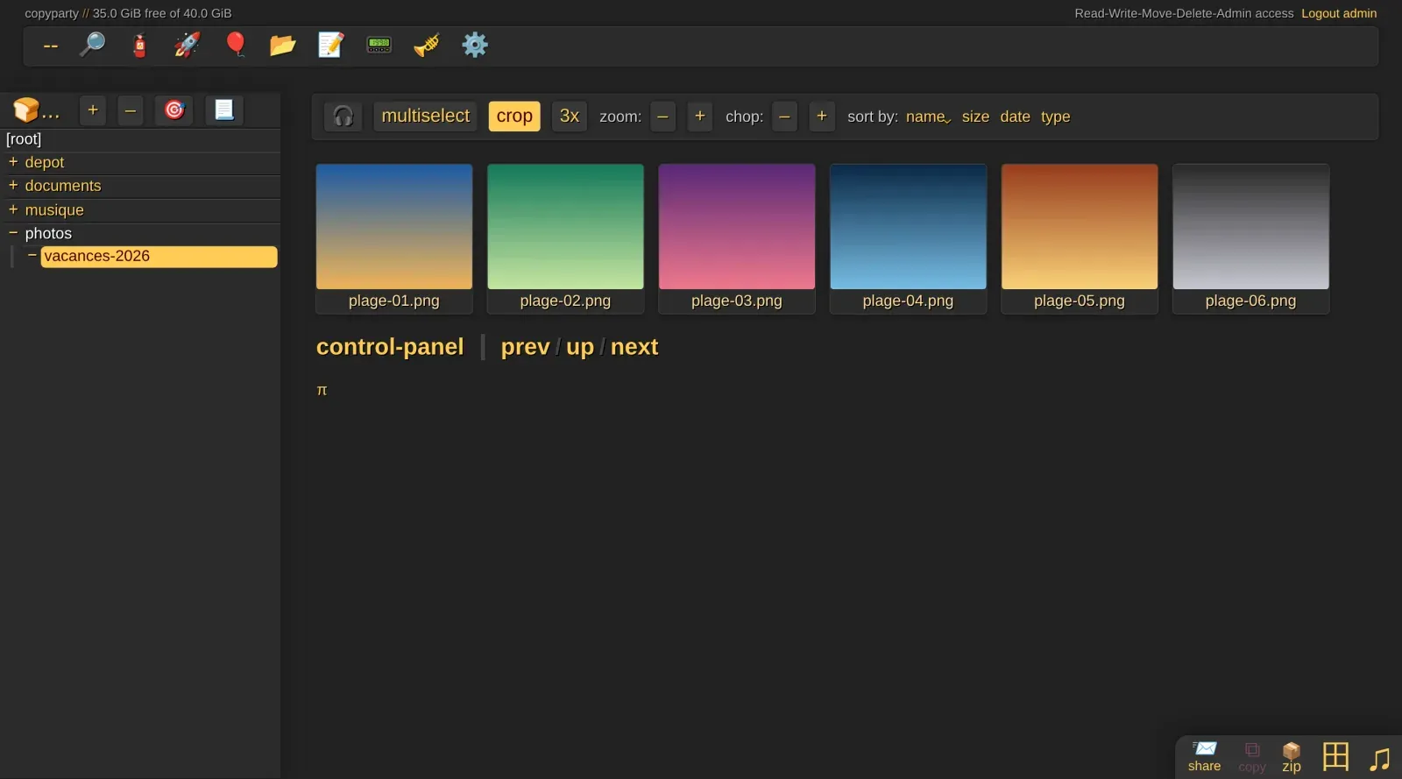
Task: Collapse the photos folder in the tree
Action: 13,233
